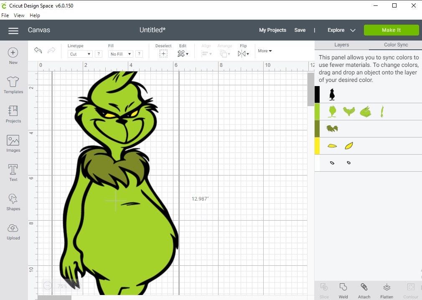The height and width of the screenshot is (300, 422).
Task: Click the Upload cloud icon
Action: click(13, 228)
